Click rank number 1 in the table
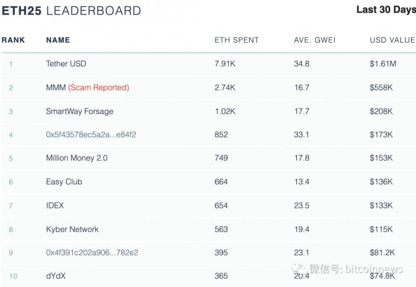The image size is (416, 287). pyautogui.click(x=11, y=64)
